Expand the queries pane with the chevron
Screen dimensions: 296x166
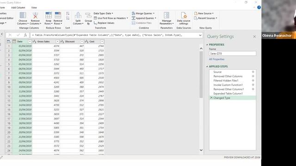[2, 34]
